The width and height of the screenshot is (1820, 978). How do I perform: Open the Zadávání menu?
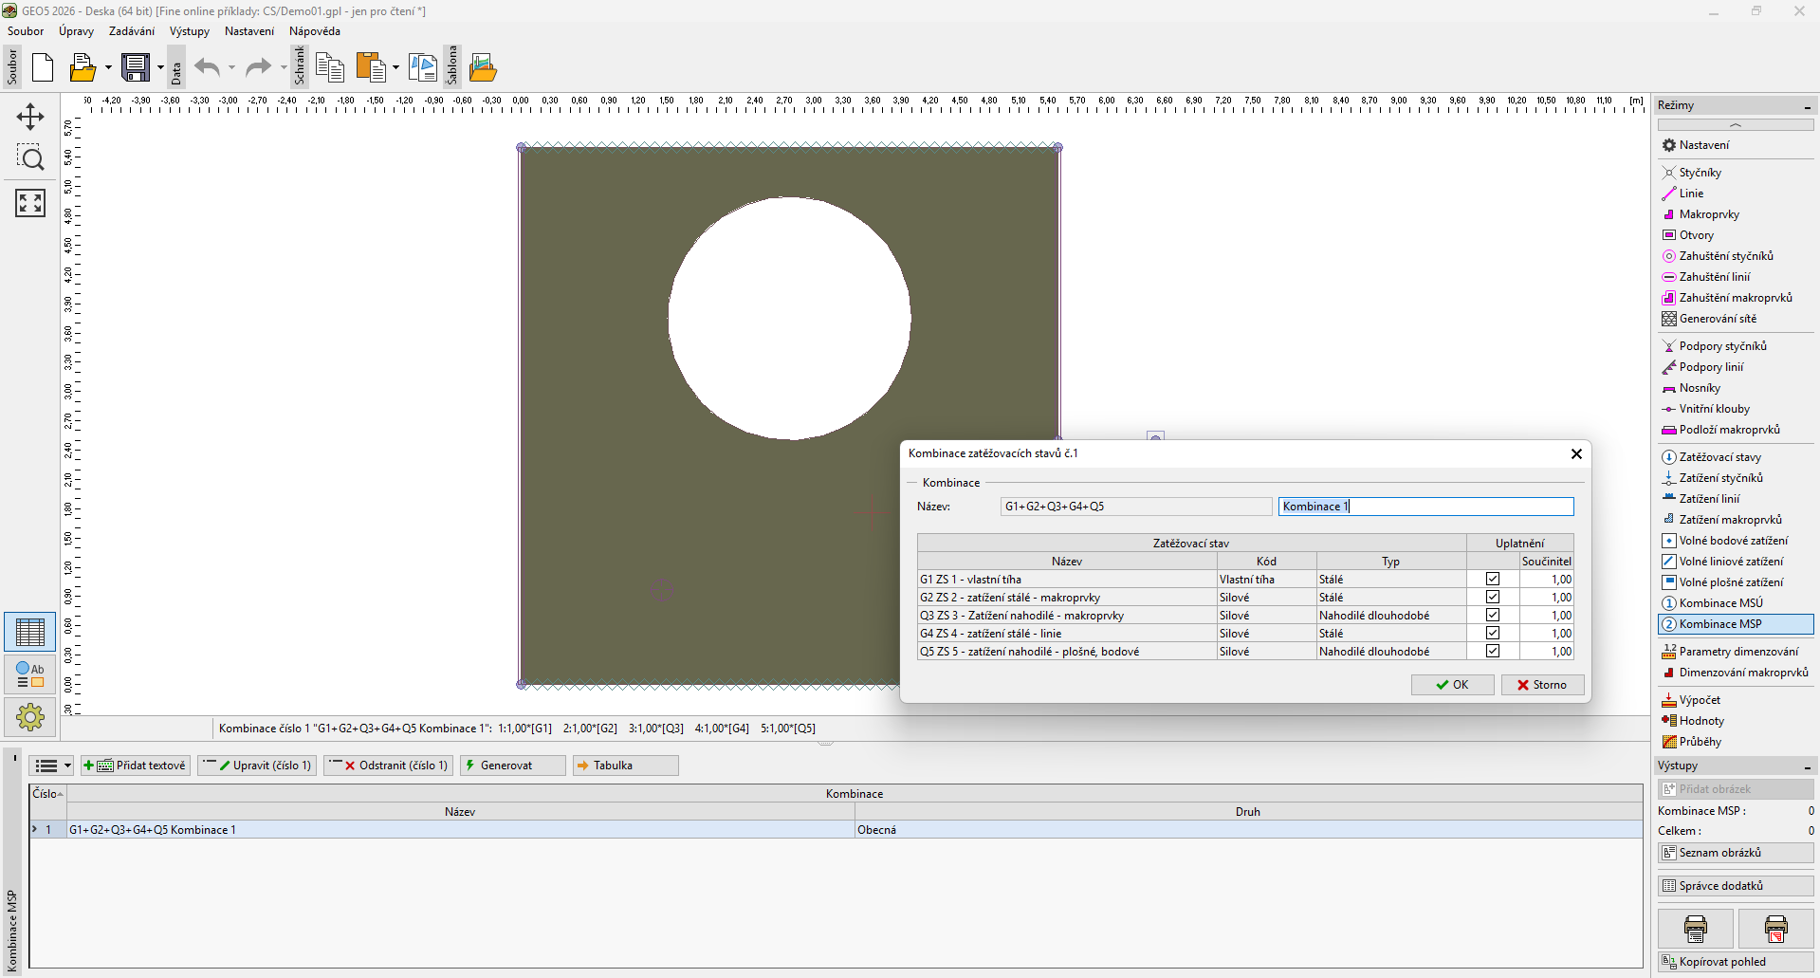pyautogui.click(x=131, y=31)
